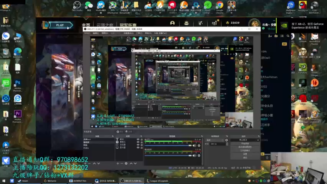Open the OBS Help menu

[148, 33]
